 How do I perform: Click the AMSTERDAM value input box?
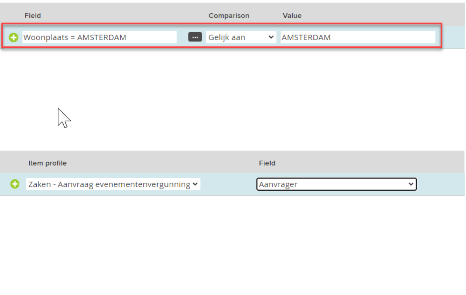[x=358, y=37]
